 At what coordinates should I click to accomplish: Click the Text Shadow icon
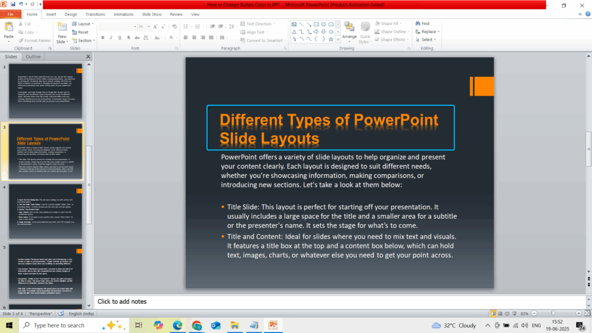point(128,37)
